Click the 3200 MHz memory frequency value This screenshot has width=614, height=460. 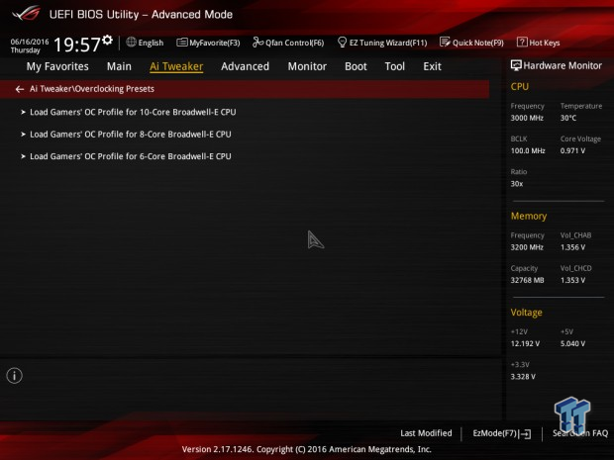click(x=527, y=247)
